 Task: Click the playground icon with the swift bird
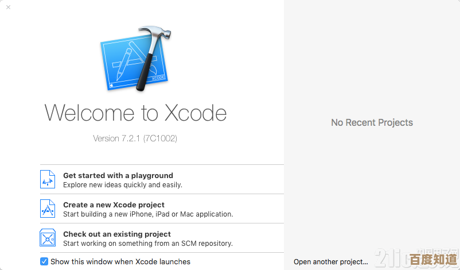click(x=48, y=179)
